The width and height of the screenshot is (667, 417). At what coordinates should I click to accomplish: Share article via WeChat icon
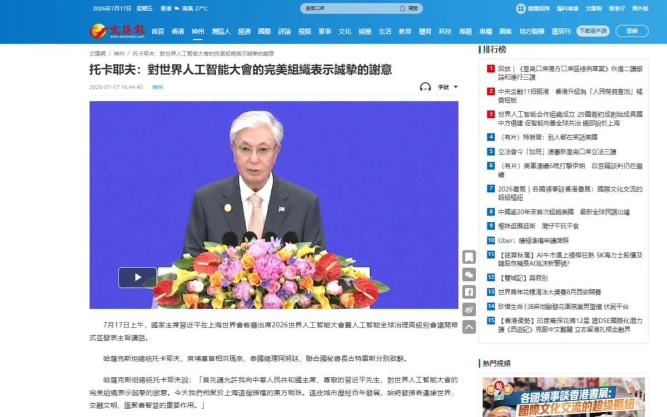tap(469, 274)
